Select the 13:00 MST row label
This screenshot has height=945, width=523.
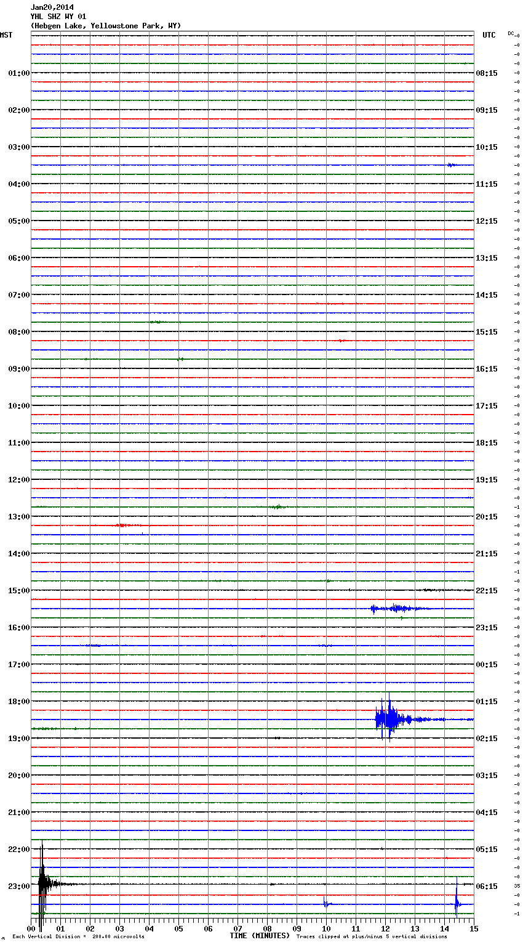[x=18, y=517]
